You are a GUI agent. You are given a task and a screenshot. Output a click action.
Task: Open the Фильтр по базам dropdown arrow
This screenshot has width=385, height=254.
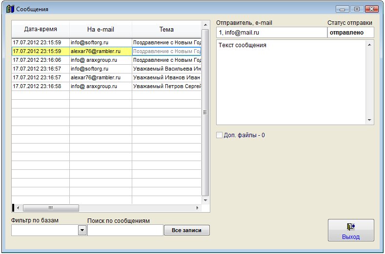(x=82, y=230)
